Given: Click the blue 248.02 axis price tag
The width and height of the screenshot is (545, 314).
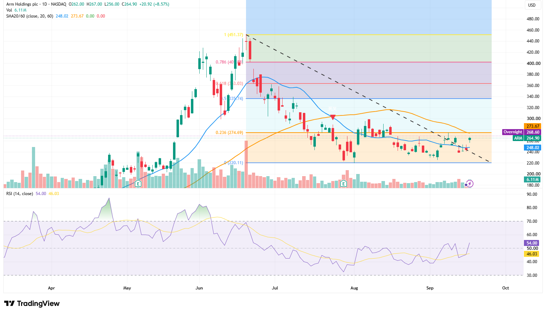Looking at the screenshot, I should click(533, 148).
